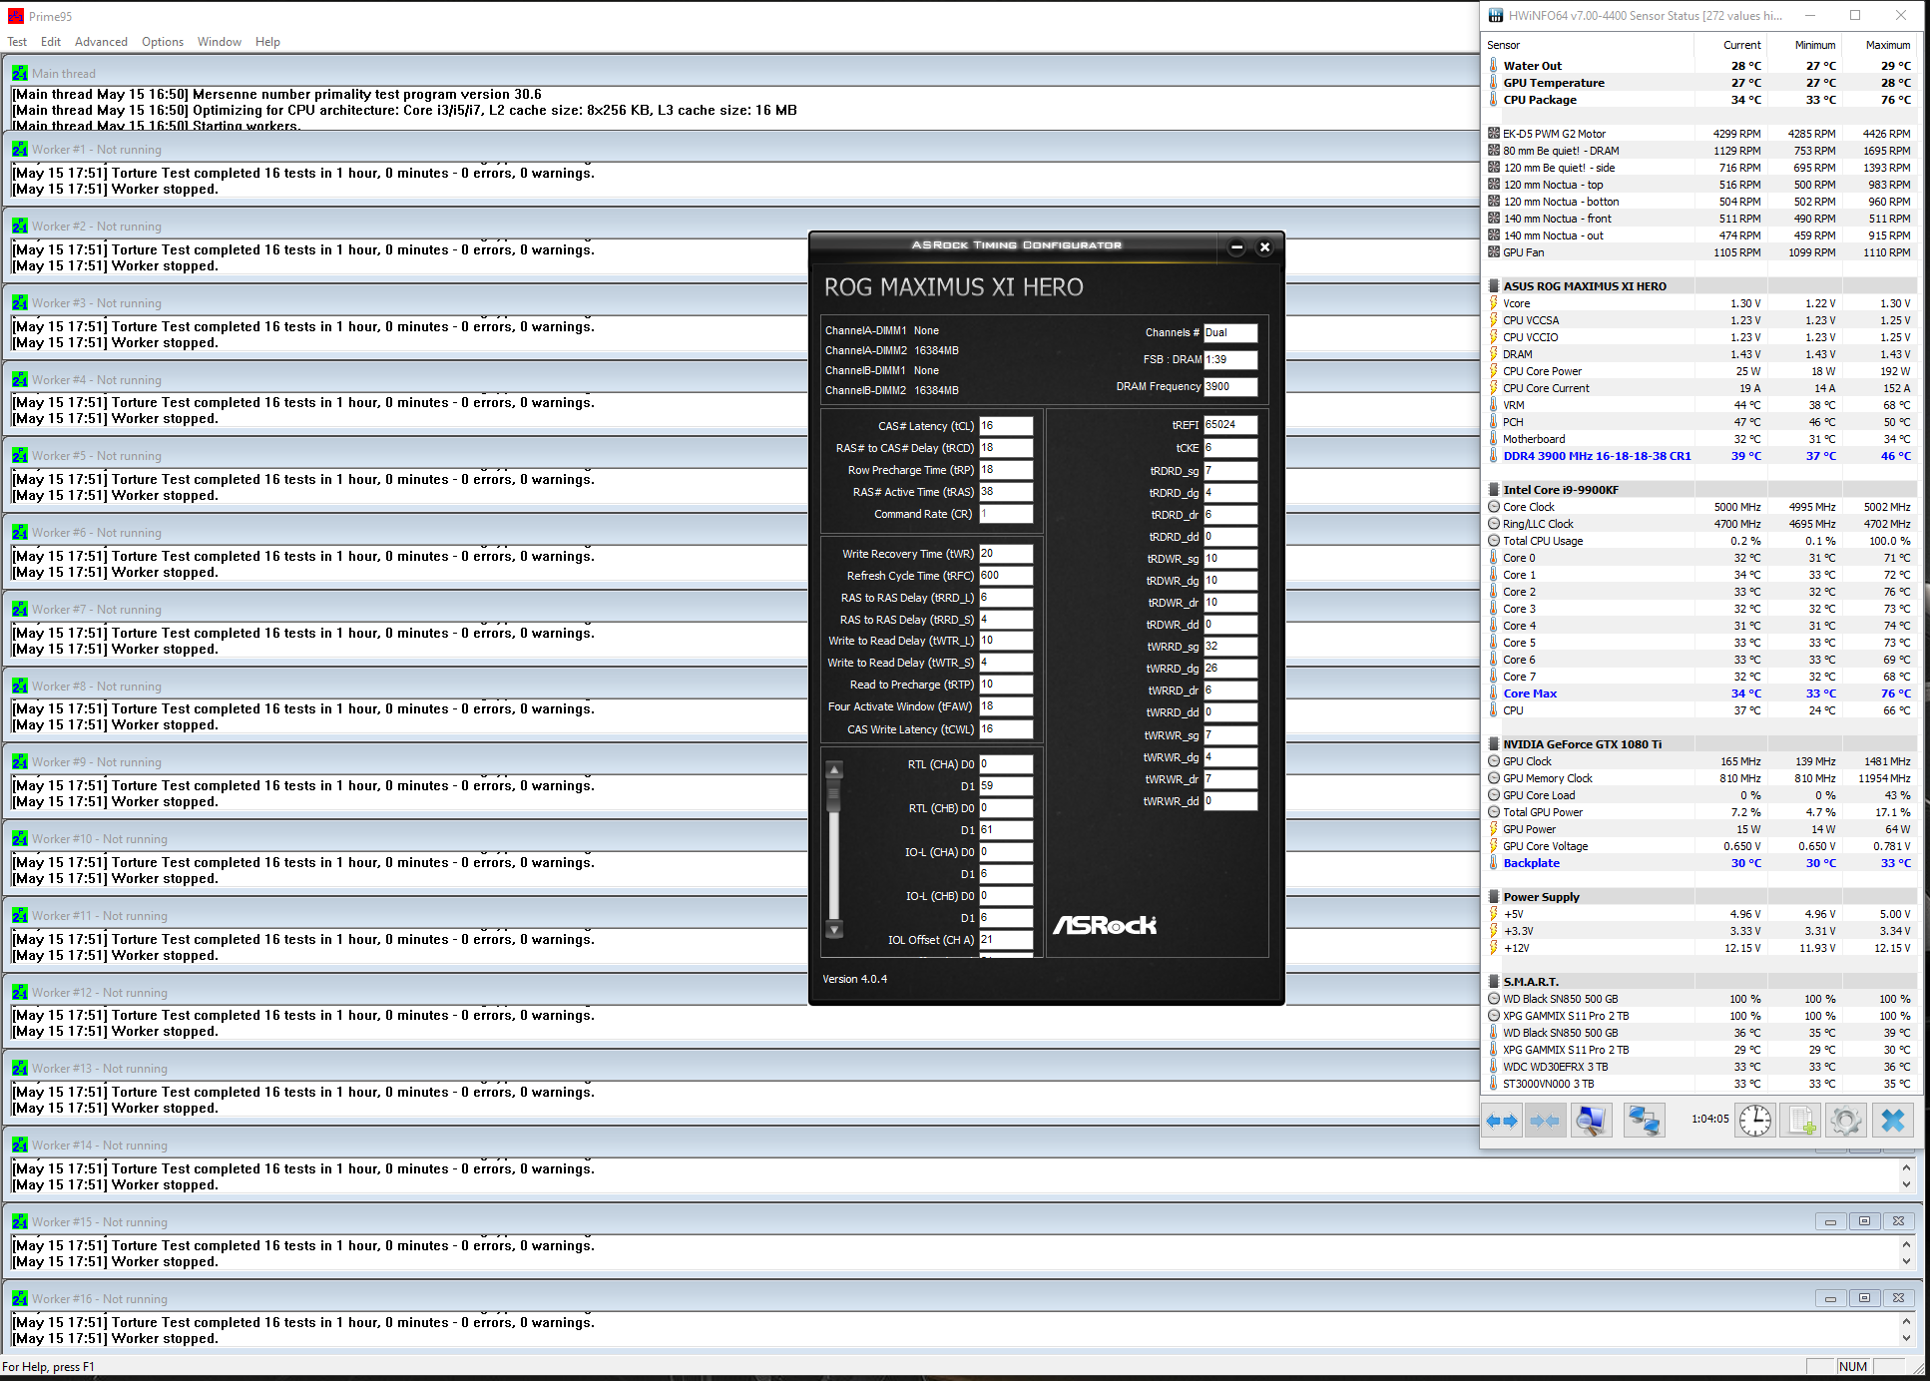Minimize the ASRock Timing Configurator window
Viewport: 1930px width, 1381px height.
point(1236,246)
